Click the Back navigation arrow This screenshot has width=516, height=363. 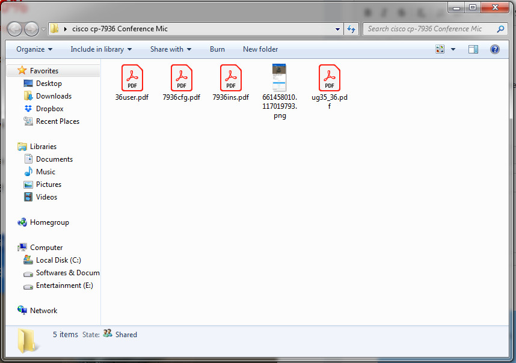14,29
